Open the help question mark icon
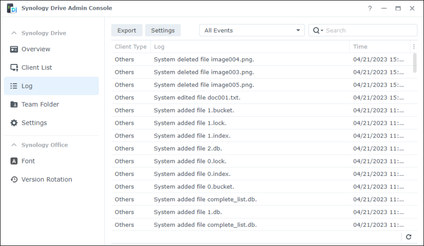This screenshot has width=424, height=246. [370, 8]
